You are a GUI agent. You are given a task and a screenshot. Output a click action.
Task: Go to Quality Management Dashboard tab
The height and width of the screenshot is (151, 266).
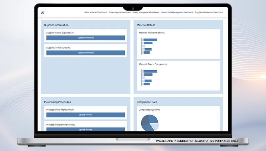tap(146, 12)
